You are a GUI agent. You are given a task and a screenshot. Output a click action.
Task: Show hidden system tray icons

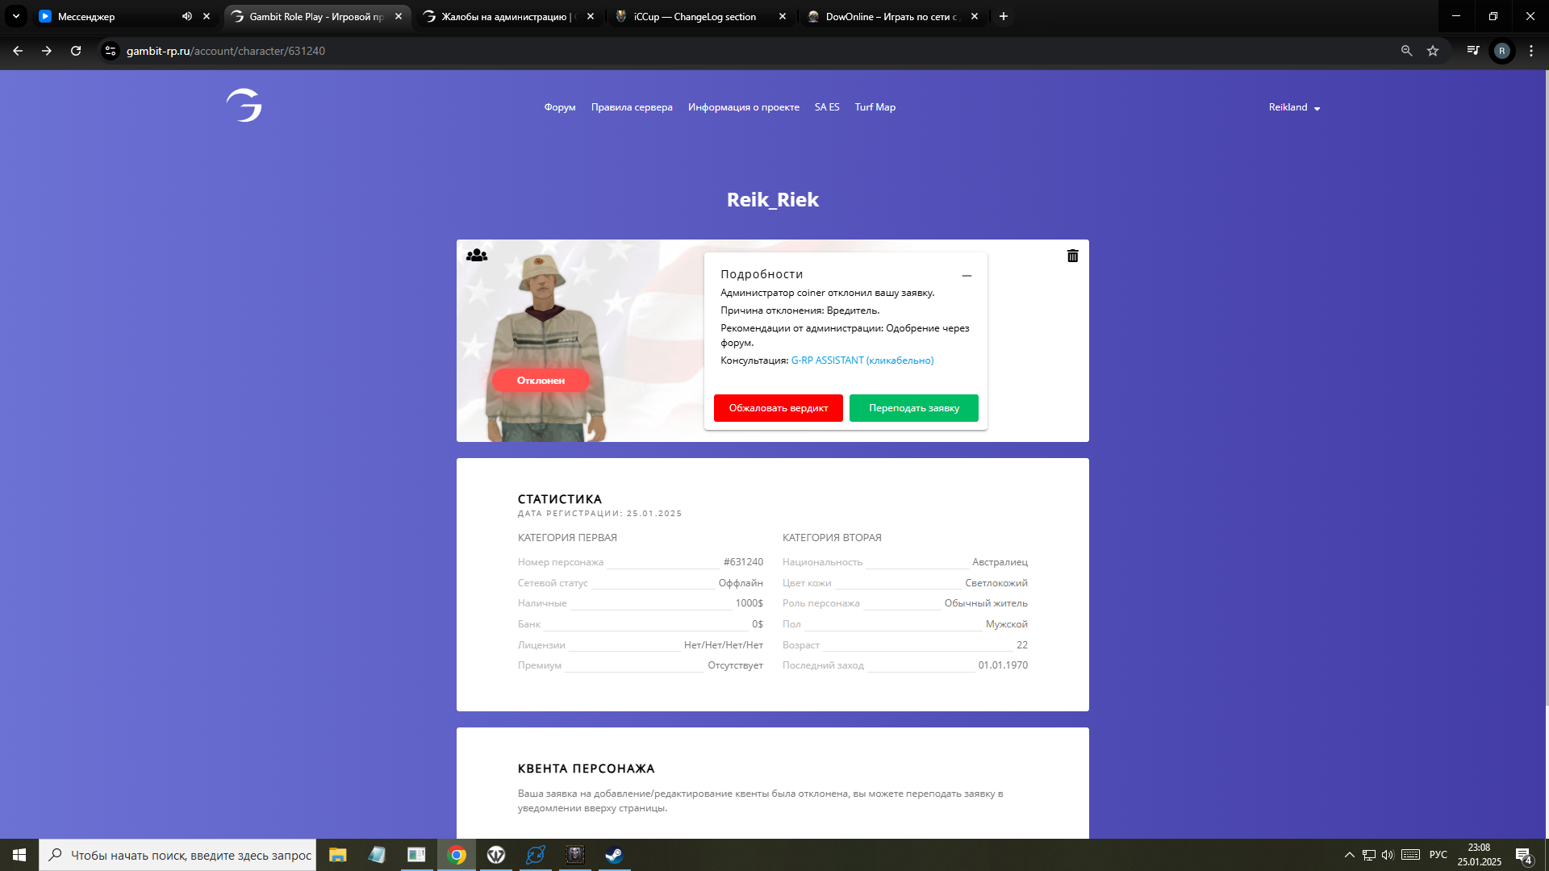tap(1349, 855)
